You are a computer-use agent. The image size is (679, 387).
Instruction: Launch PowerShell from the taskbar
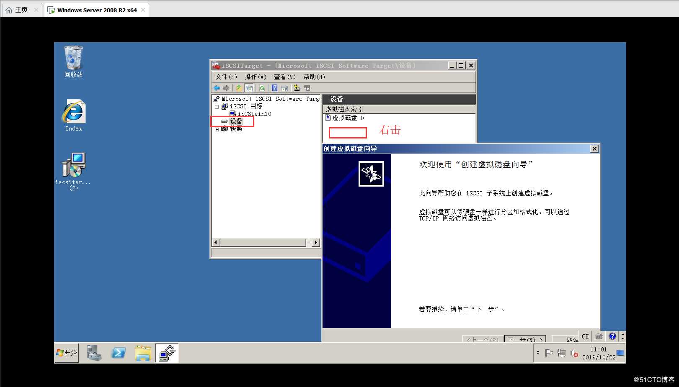pos(118,353)
